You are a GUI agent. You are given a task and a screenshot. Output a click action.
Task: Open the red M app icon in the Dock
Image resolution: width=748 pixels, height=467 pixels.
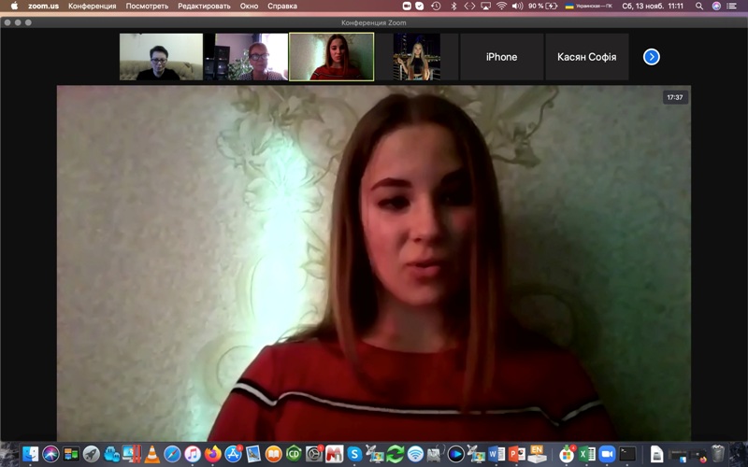335,454
